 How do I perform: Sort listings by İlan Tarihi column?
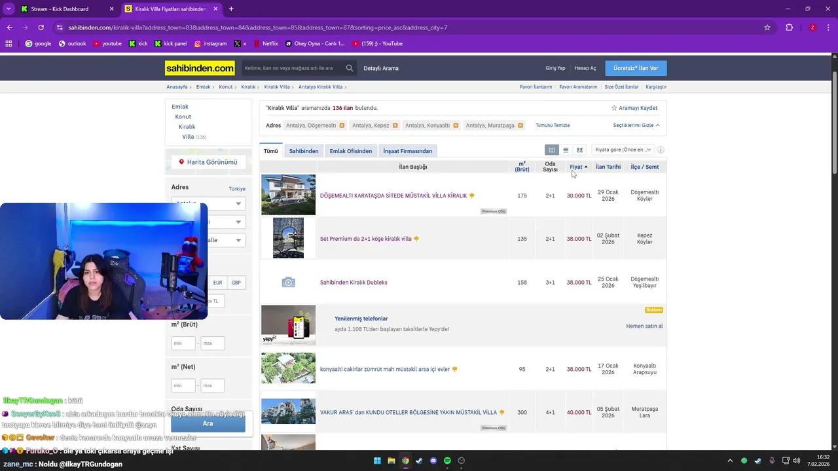pos(608,167)
